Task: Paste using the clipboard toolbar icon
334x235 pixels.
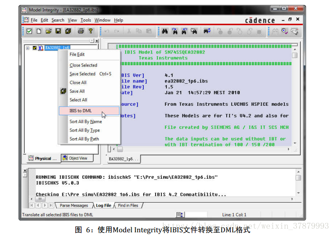Action: pos(149,31)
